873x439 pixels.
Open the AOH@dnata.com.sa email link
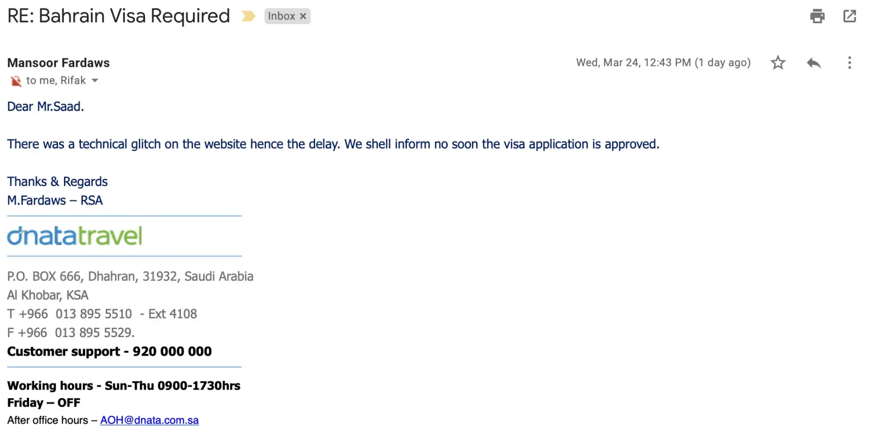149,420
